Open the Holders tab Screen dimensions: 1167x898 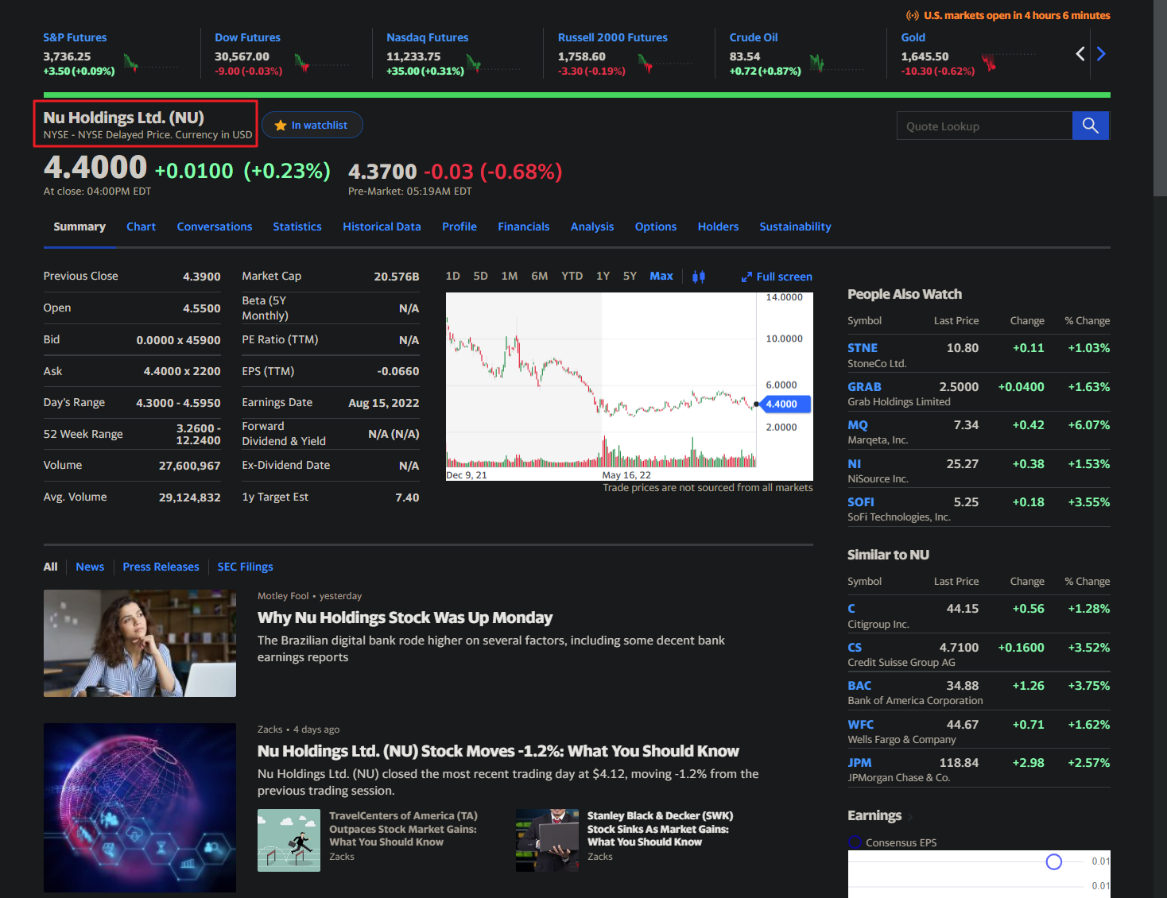(x=718, y=226)
